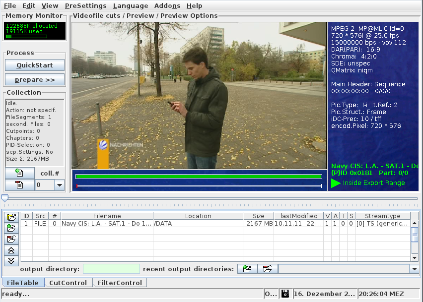The width and height of the screenshot is (423, 302).
Task: Click the ID column header
Action: pyautogui.click(x=26, y=216)
